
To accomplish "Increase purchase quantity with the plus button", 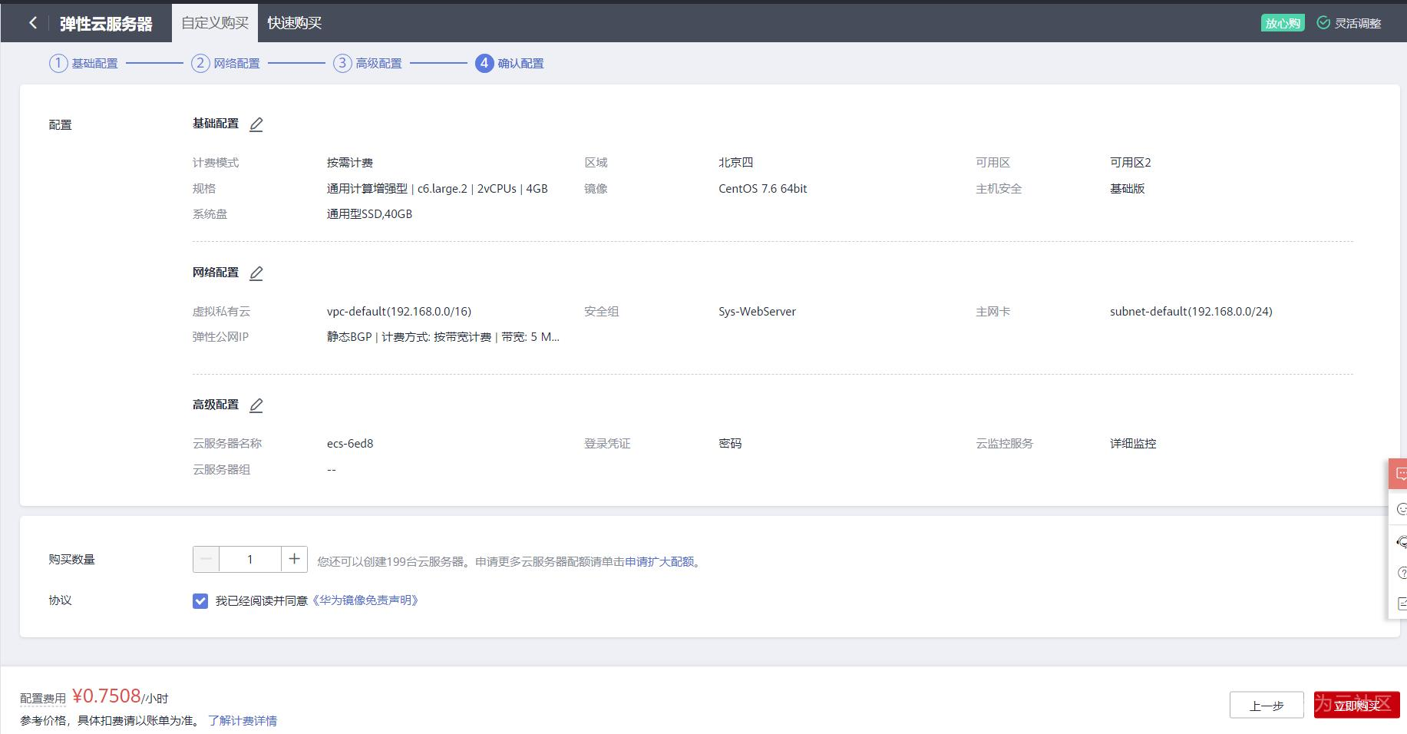I will 294,560.
